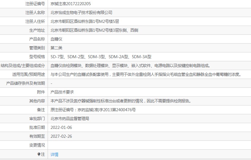
Task: Select address ending with M2号楼5层
Action: click(85, 21)
